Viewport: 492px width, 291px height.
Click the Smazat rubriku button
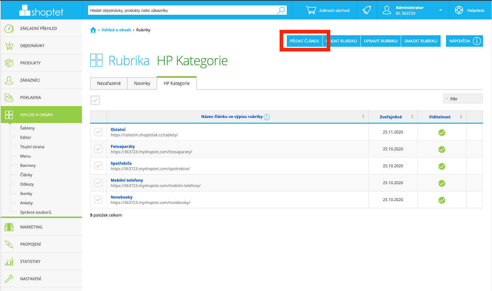click(x=420, y=41)
